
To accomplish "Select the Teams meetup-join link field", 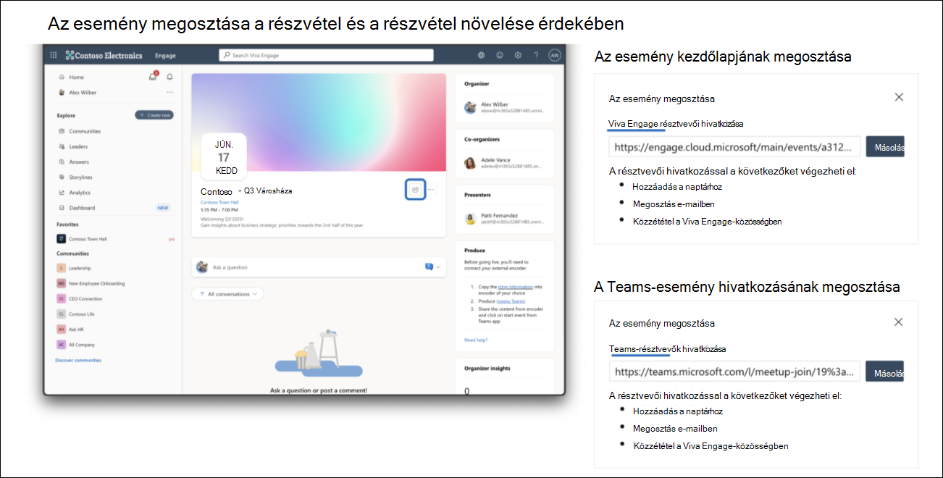I will 734,372.
